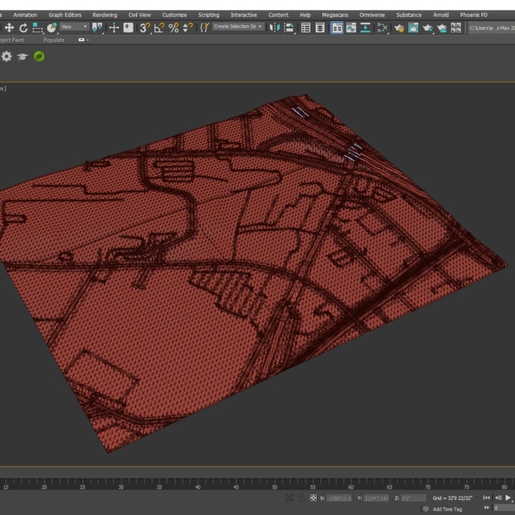515x515 pixels.
Task: Click Add Time Tag
Action: [x=447, y=509]
